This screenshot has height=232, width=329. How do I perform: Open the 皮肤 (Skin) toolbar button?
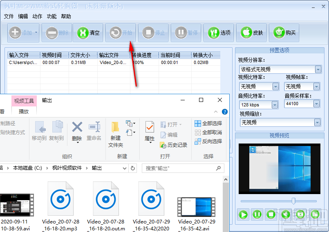[251, 33]
